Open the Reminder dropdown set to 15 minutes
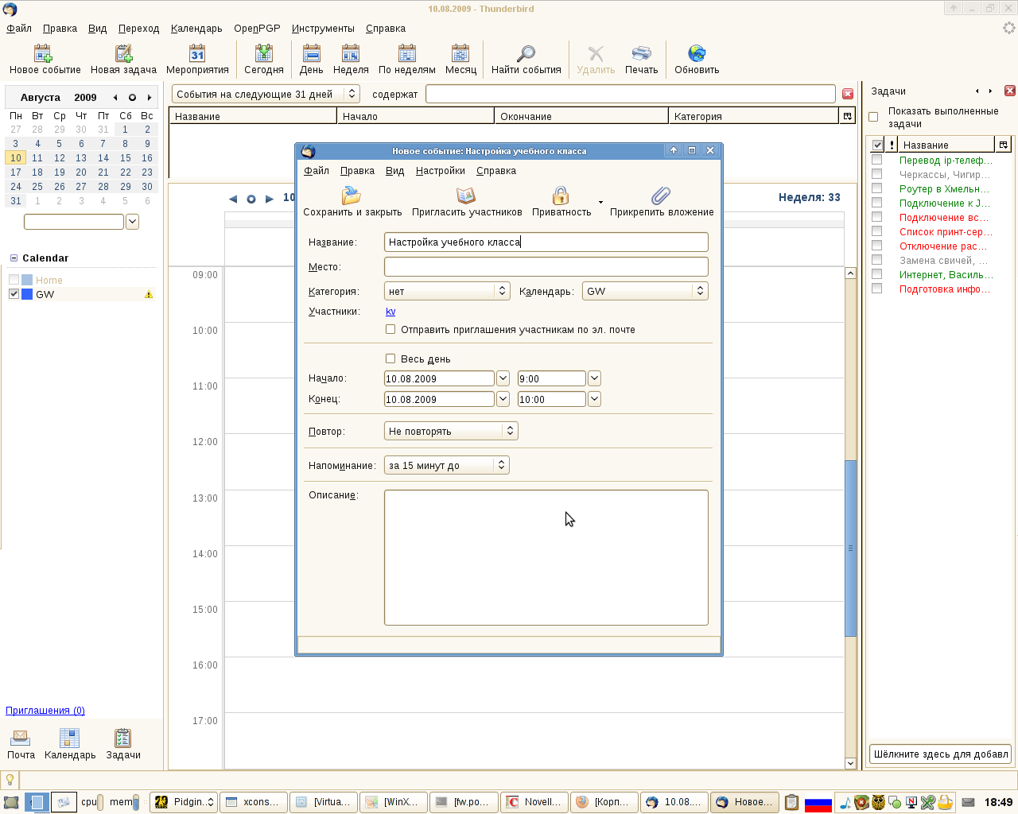Viewport: 1018px width, 814px height. (x=447, y=465)
